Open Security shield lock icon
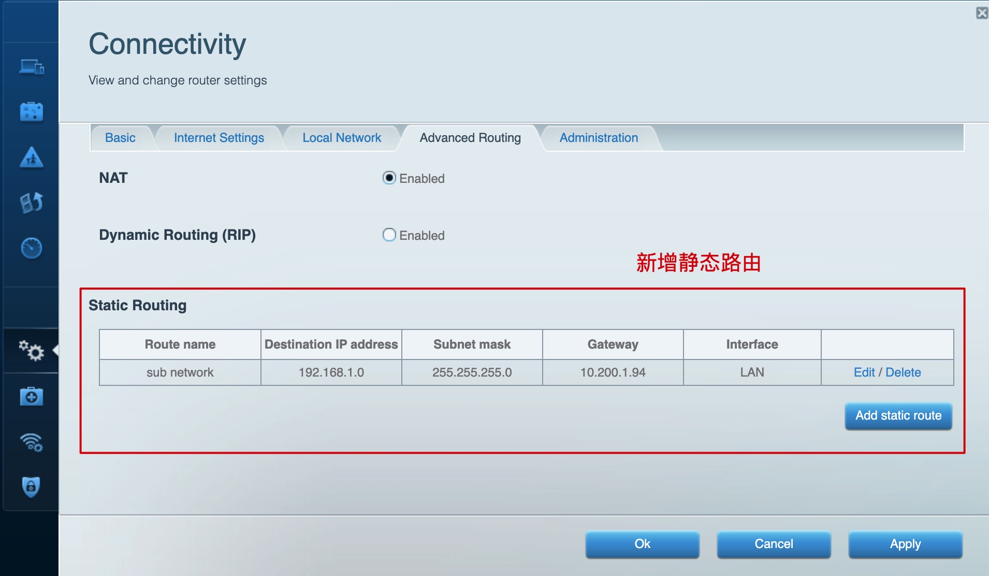989x576 pixels. tap(31, 487)
